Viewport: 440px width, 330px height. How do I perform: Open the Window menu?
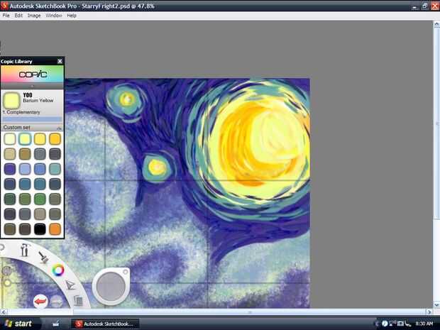pos(54,16)
